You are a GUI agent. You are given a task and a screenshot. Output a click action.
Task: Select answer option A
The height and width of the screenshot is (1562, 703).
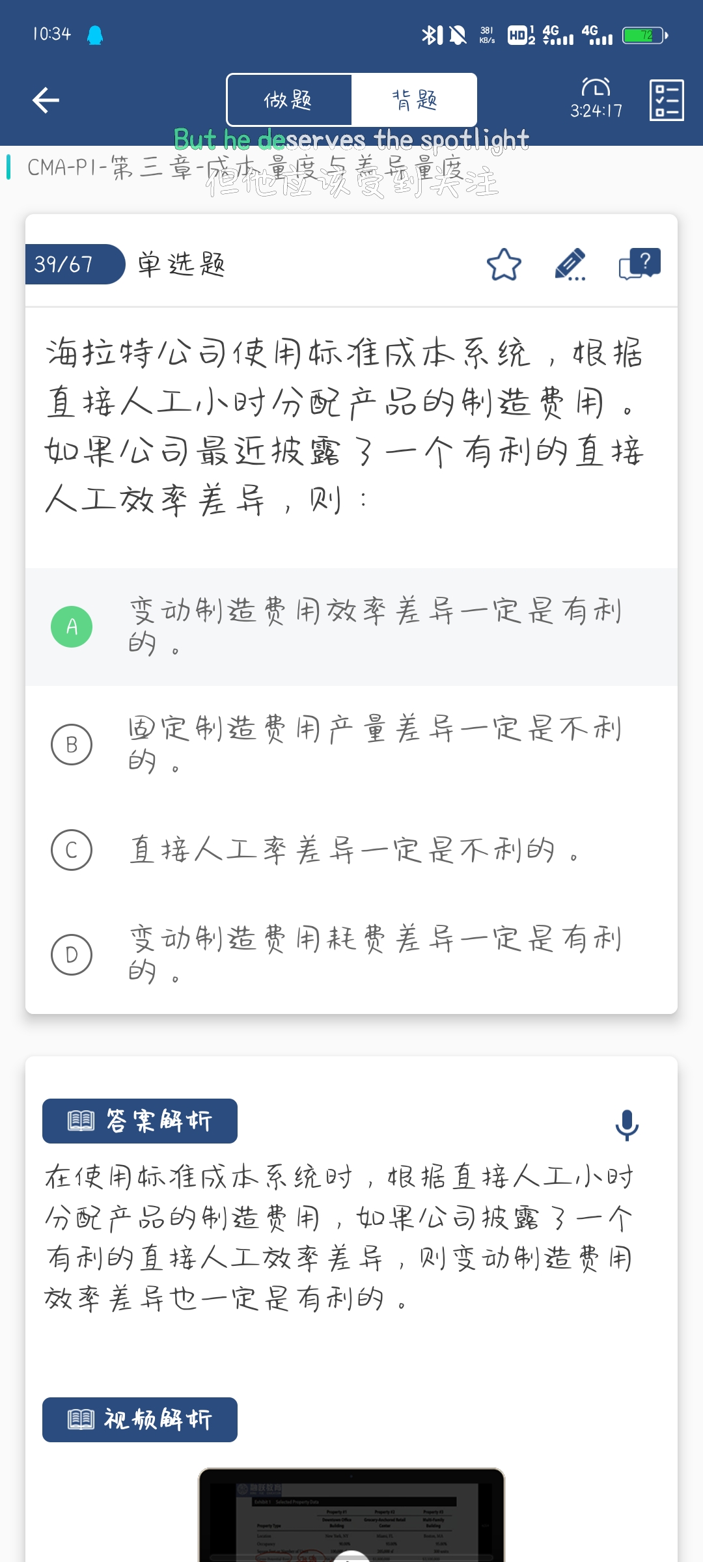pyautogui.click(x=72, y=627)
